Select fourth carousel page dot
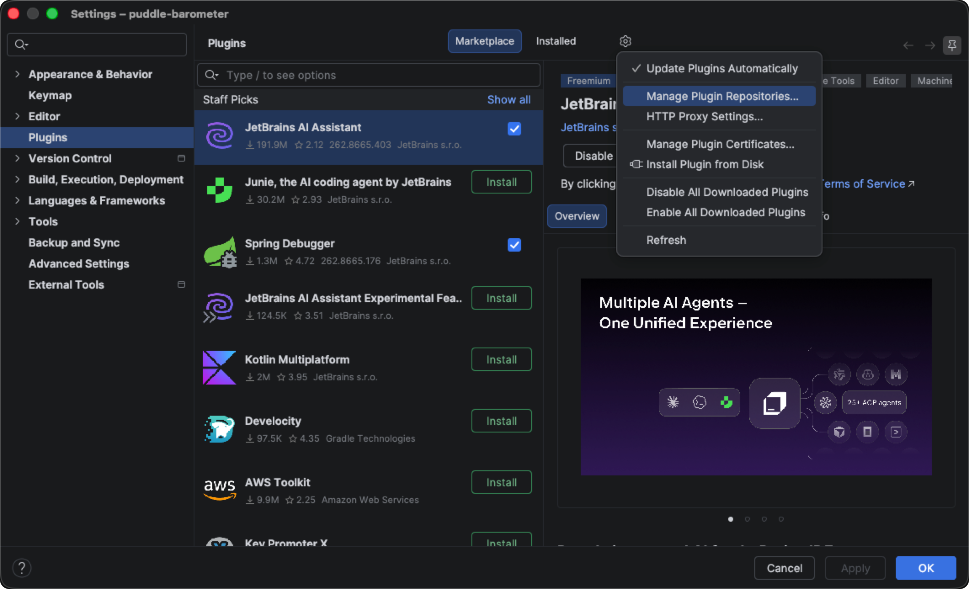The height and width of the screenshot is (589, 969). 781,519
